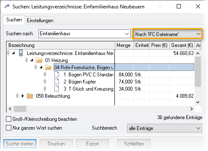Click the Schließen button
This screenshot has width=208, height=151.
(x=134, y=143)
